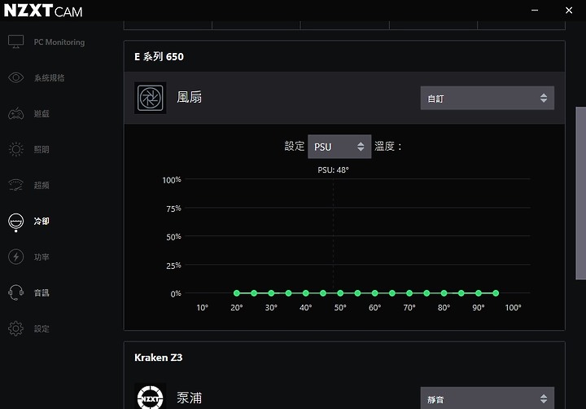Image resolution: width=586 pixels, height=409 pixels.
Task: Select the fan curve point at 95°
Action: [496, 293]
